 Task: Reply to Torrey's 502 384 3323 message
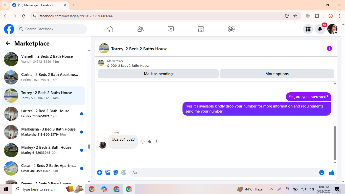click(x=150, y=142)
